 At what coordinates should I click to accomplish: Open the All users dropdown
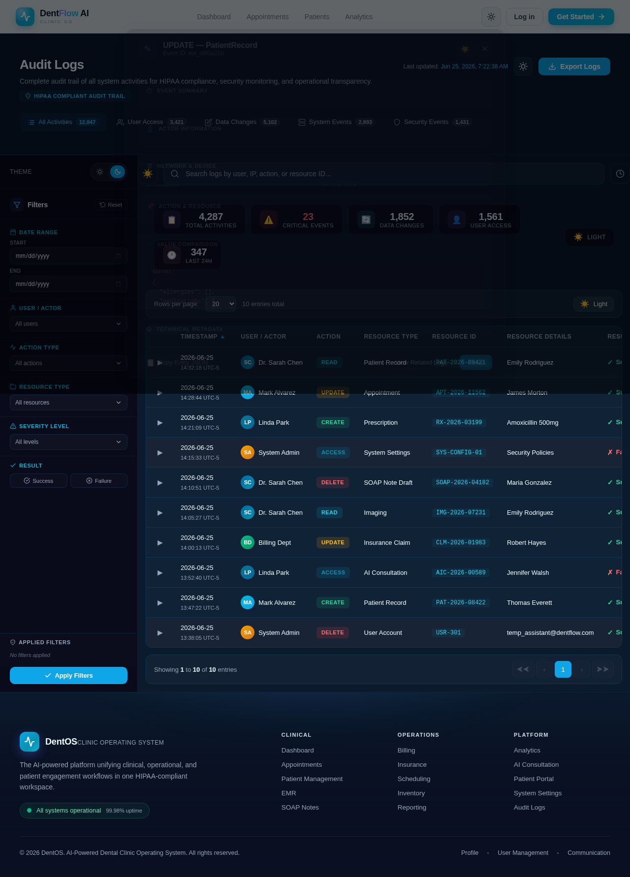coord(68,324)
